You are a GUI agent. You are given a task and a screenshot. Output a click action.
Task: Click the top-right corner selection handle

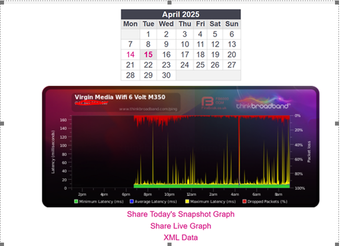point(337,3)
